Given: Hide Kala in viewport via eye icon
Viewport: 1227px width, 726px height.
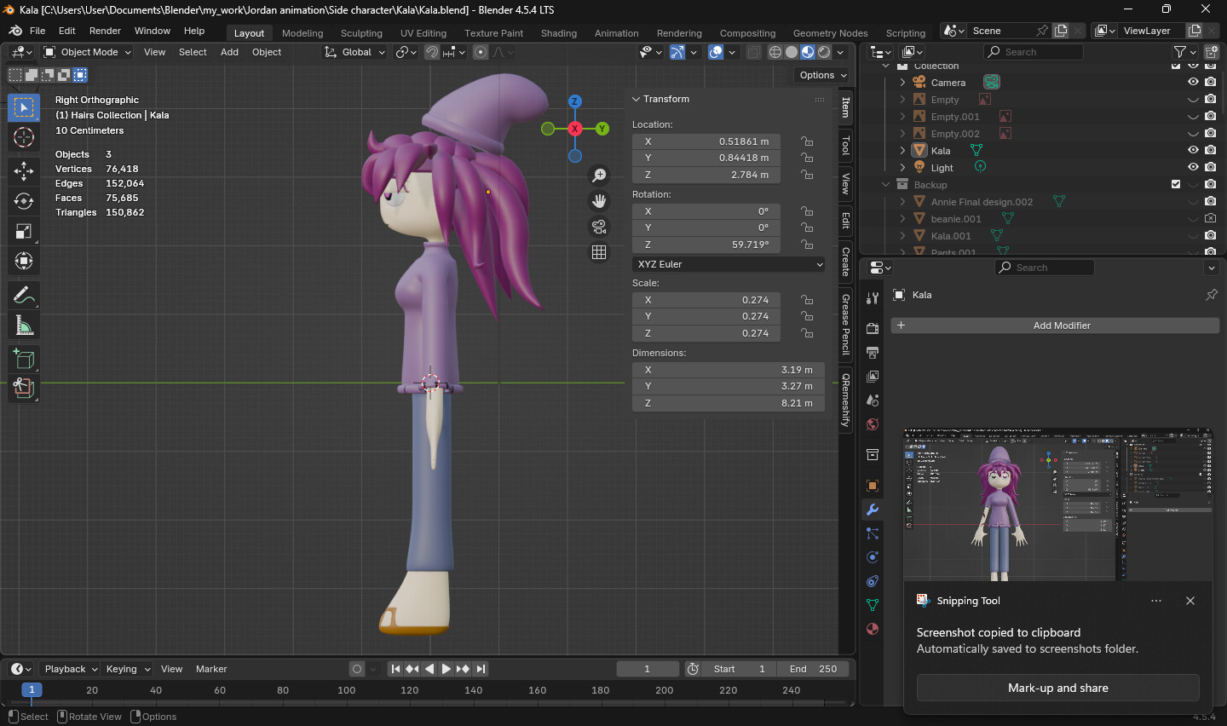Looking at the screenshot, I should [x=1193, y=150].
